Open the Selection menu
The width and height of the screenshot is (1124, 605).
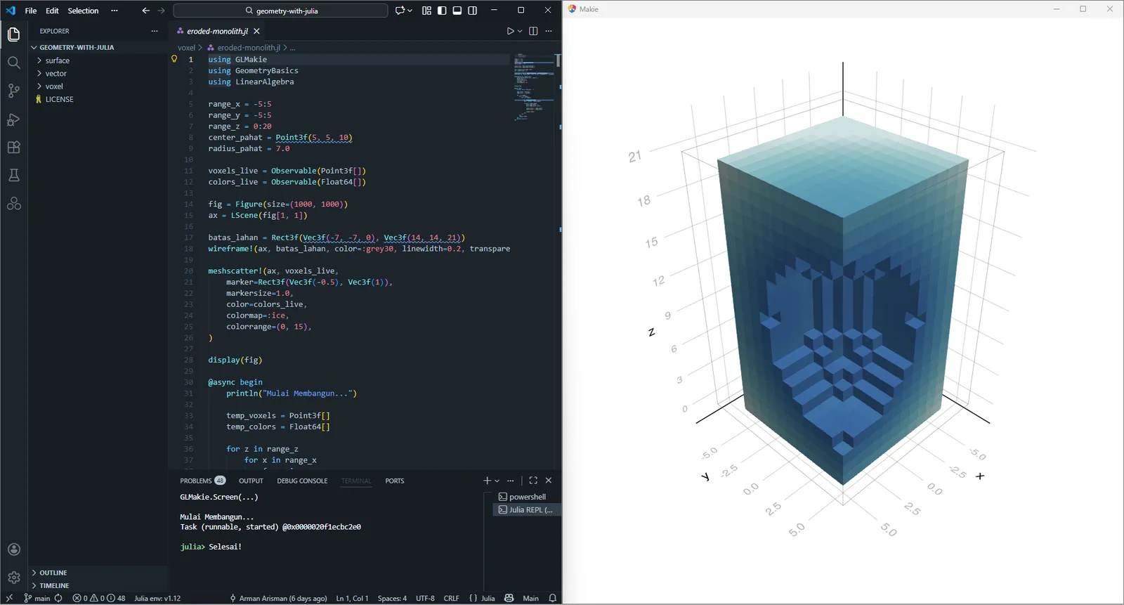[83, 11]
